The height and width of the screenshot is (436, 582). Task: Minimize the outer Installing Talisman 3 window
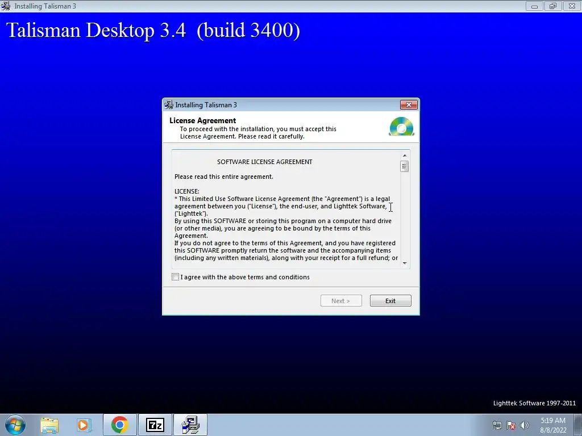point(534,6)
